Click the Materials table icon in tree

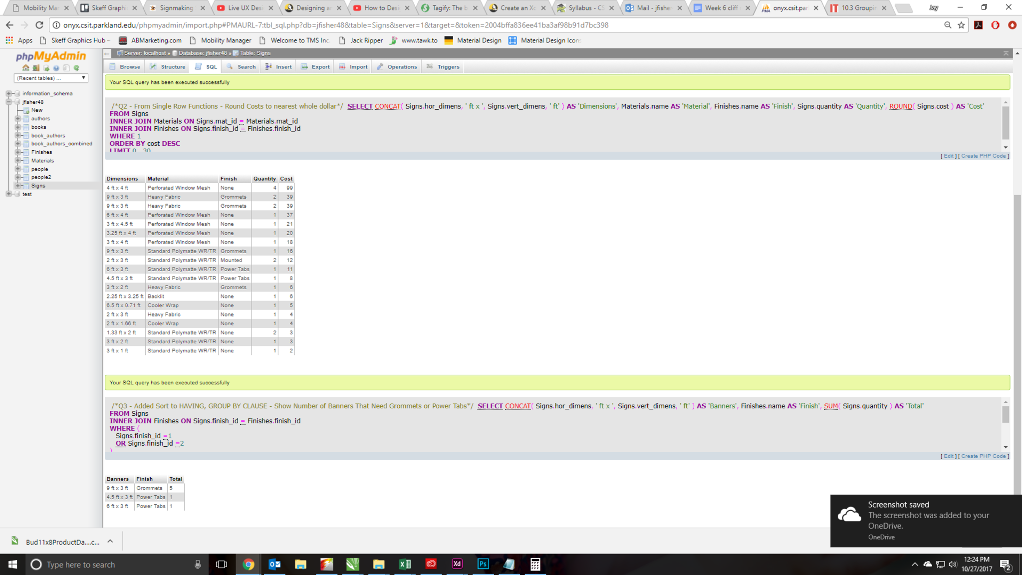point(26,161)
